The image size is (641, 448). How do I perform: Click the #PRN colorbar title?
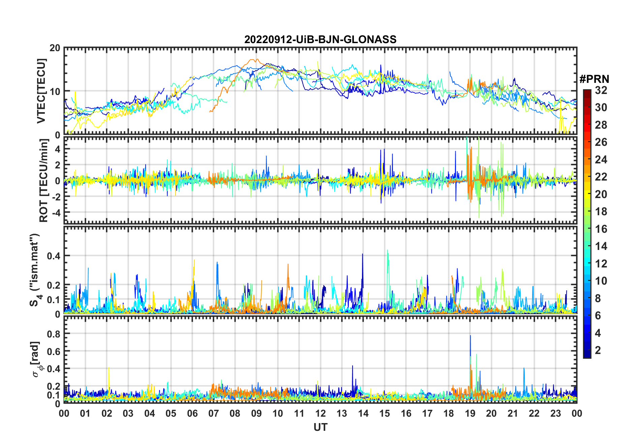(594, 79)
